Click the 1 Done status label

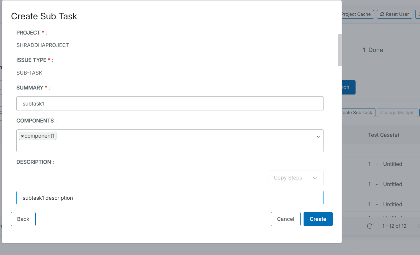tap(372, 50)
